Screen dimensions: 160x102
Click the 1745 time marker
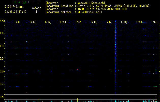coord(78,22)
